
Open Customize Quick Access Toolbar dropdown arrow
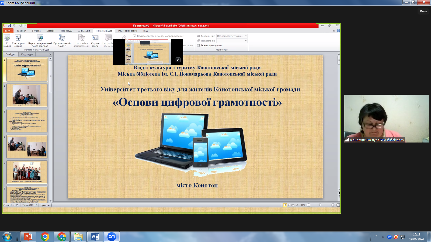(25, 26)
